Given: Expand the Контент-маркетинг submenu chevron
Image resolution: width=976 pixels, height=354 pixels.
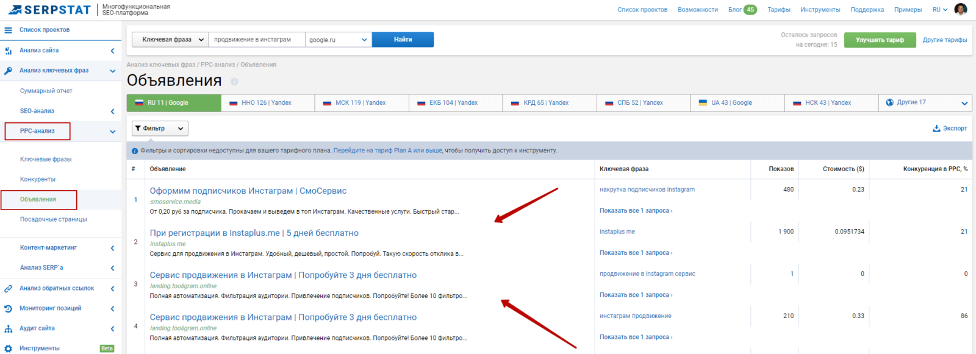Looking at the screenshot, I should click(112, 248).
